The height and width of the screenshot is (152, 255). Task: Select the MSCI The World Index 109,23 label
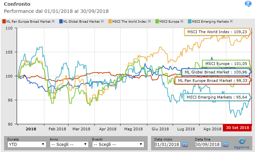tap(217, 32)
